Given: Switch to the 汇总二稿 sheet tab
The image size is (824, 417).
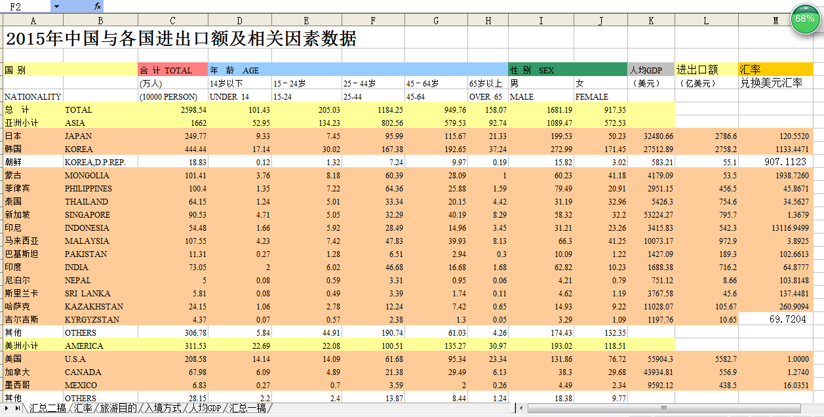Looking at the screenshot, I should pyautogui.click(x=47, y=408).
